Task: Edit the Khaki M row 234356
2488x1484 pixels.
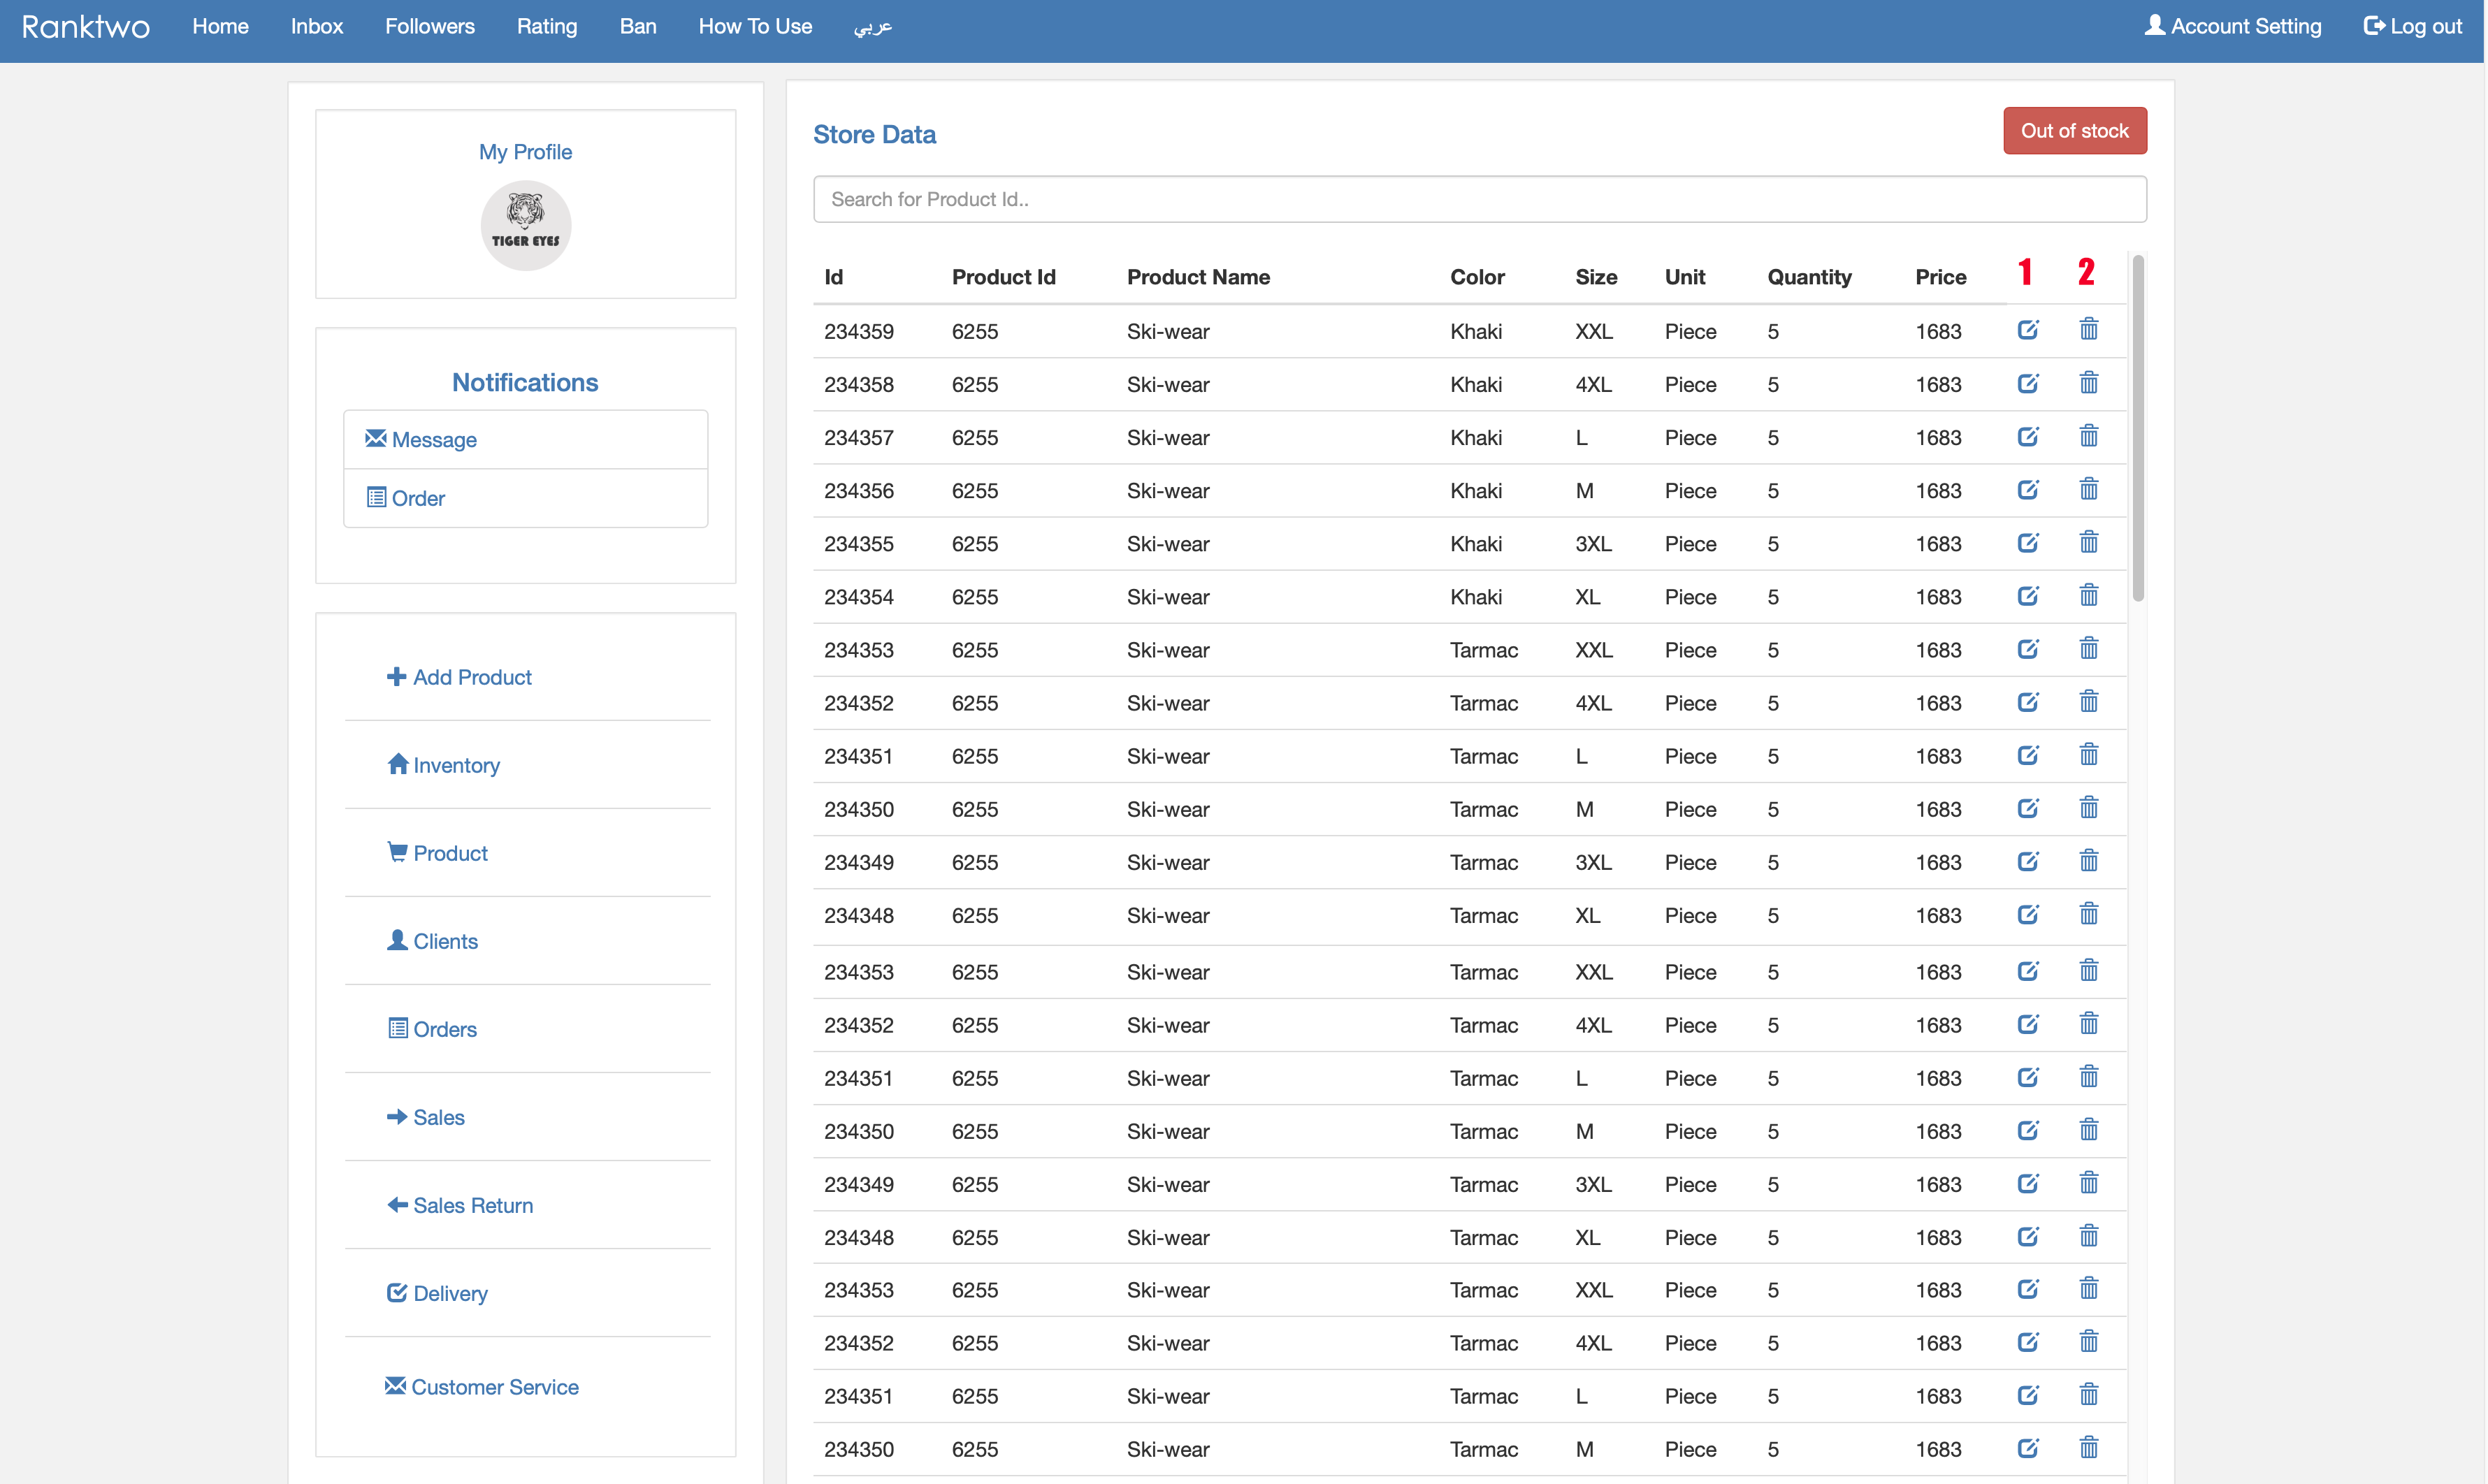Action: tap(2027, 489)
